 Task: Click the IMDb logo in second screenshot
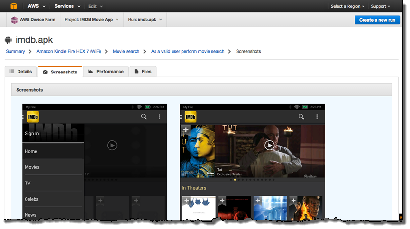pos(191,117)
